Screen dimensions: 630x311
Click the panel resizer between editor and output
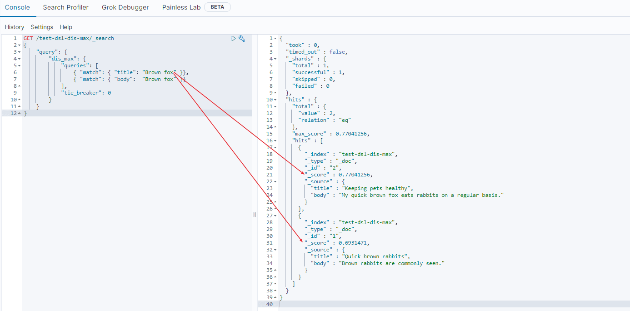[x=255, y=215]
